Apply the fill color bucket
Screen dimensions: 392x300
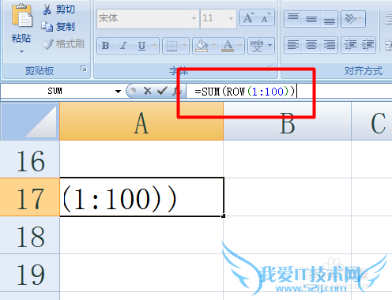point(202,46)
